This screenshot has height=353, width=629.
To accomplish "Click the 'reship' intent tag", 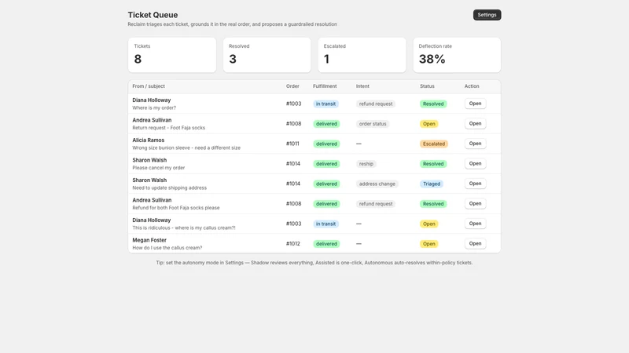I will [366, 164].
